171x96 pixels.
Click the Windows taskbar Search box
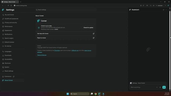tap(80, 94)
